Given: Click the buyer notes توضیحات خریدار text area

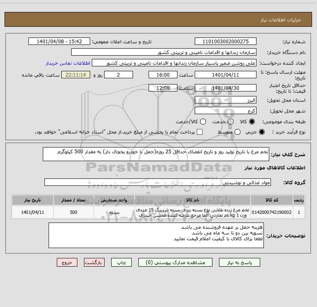Looking at the screenshot, I should click(x=156, y=235).
